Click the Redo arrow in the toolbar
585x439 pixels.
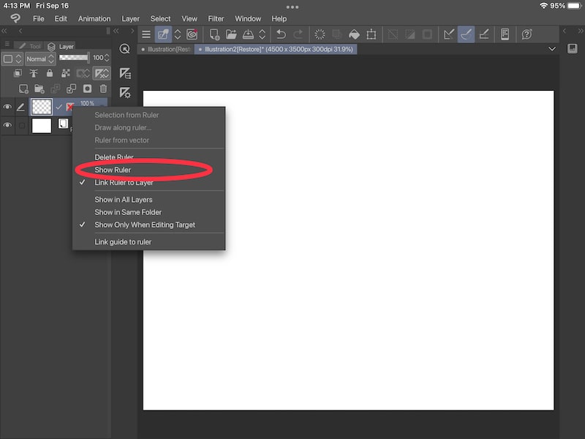tap(300, 34)
